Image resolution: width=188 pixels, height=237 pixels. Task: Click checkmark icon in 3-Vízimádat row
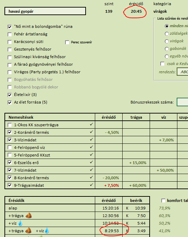click(x=91, y=139)
